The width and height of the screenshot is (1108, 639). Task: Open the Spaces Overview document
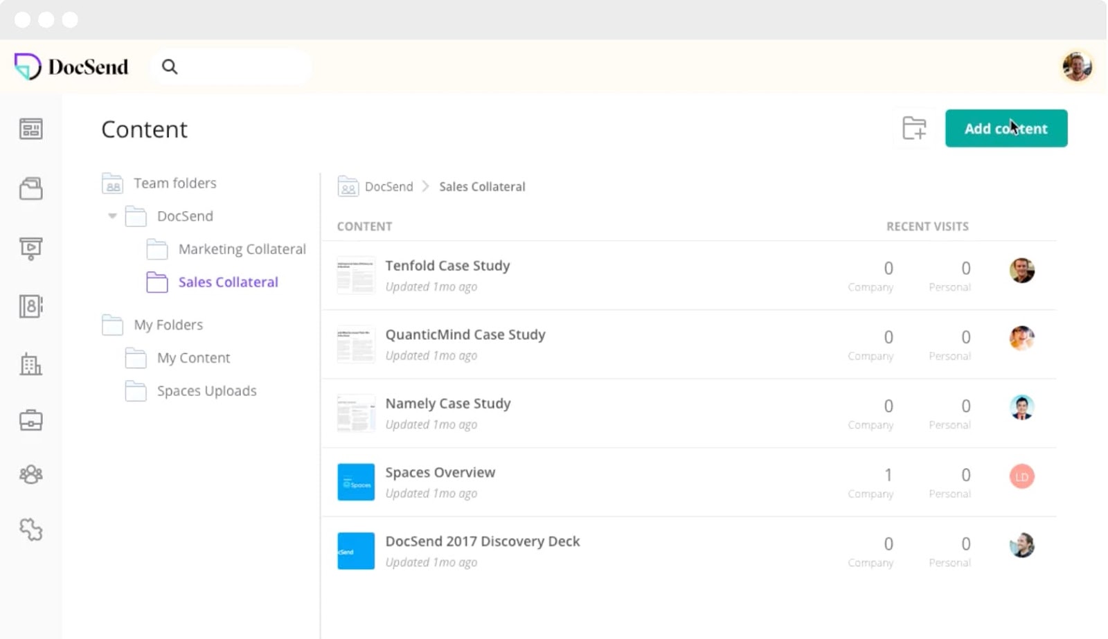coord(440,472)
